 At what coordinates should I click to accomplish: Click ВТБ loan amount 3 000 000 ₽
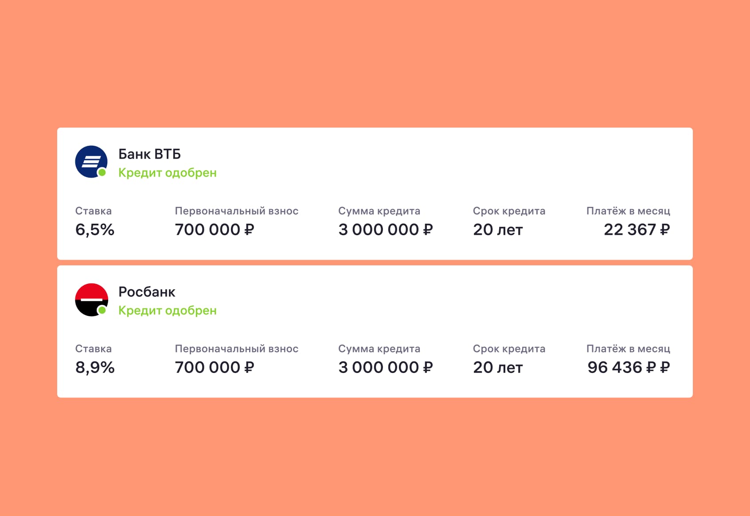385,229
